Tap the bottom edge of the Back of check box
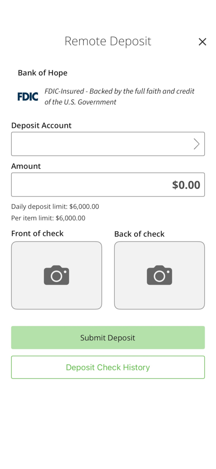The image size is (216, 469). click(159, 309)
